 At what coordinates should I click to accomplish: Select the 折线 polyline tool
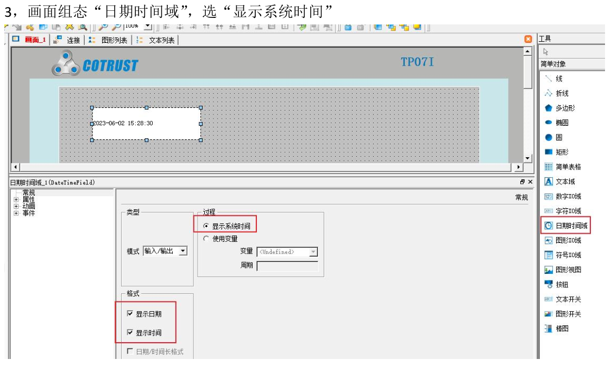tap(557, 93)
